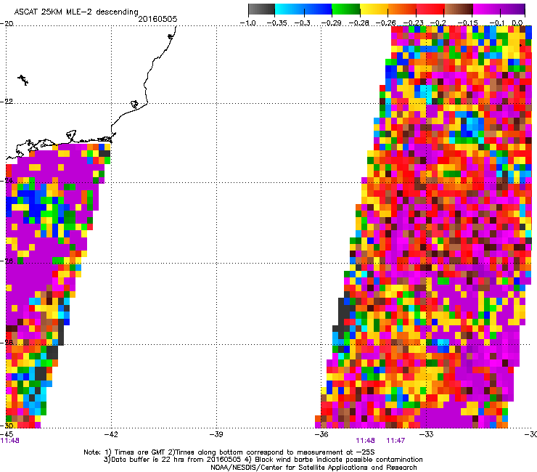Click the '-0.28' color bar label
The height and width of the screenshot is (472, 537).
(x=358, y=23)
